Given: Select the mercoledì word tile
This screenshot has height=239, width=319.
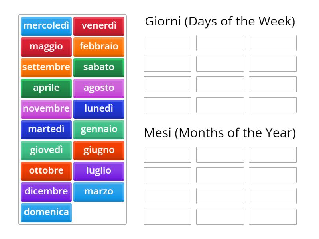Looking at the screenshot, I should (46, 26).
